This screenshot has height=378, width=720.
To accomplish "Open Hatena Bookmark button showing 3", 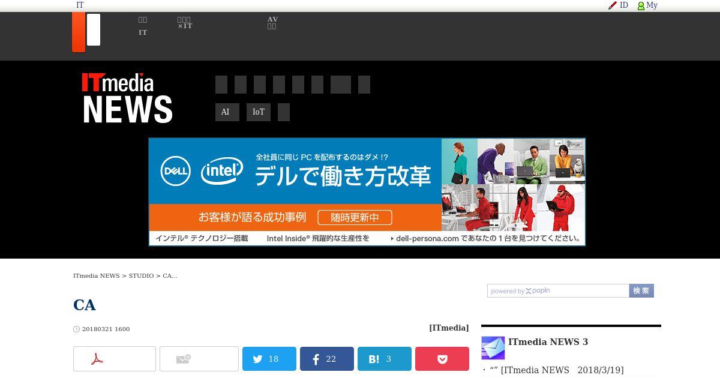I will 385,359.
